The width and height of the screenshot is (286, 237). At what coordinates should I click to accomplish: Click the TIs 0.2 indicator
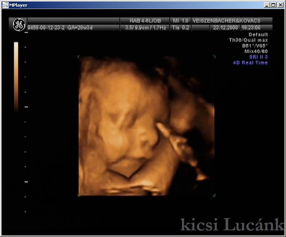click(180, 28)
